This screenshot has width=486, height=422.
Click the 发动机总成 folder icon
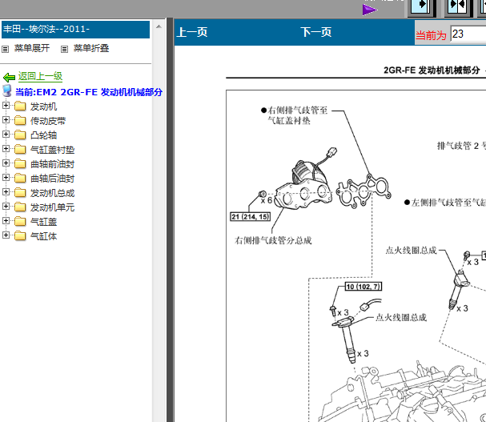(x=20, y=193)
